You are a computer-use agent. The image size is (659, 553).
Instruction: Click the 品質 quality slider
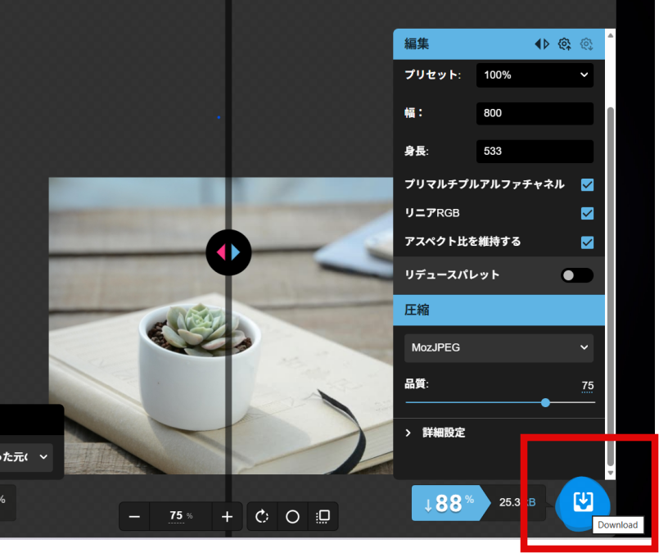[x=545, y=402]
